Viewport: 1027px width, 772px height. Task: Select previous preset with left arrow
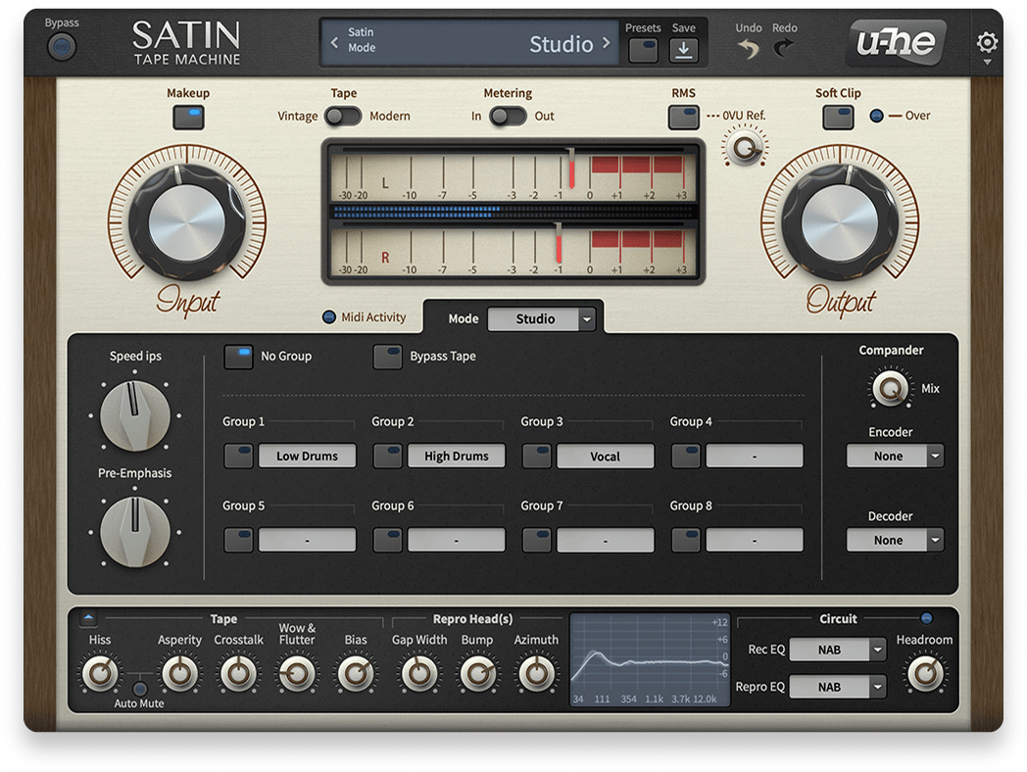pos(334,43)
